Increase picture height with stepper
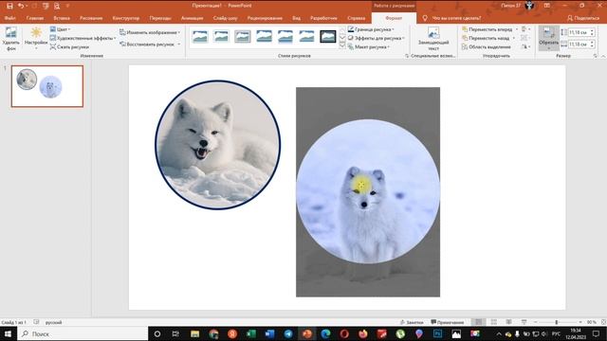The height and width of the screenshot is (341, 607). 592,31
